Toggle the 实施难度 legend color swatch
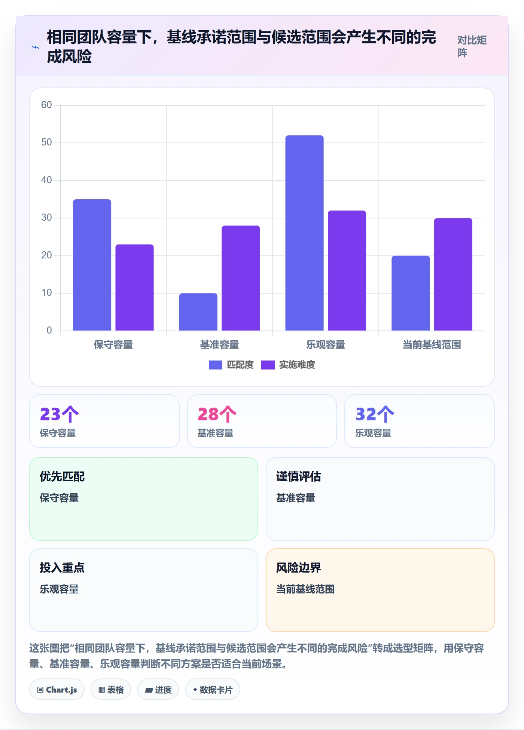Viewport: 524px width, 730px height. (x=268, y=365)
